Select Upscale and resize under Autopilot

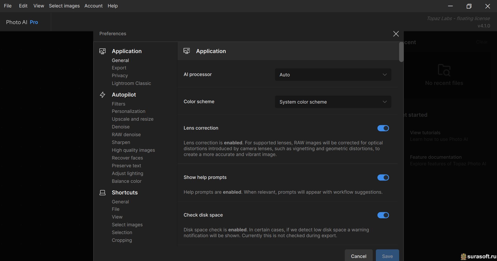click(133, 119)
